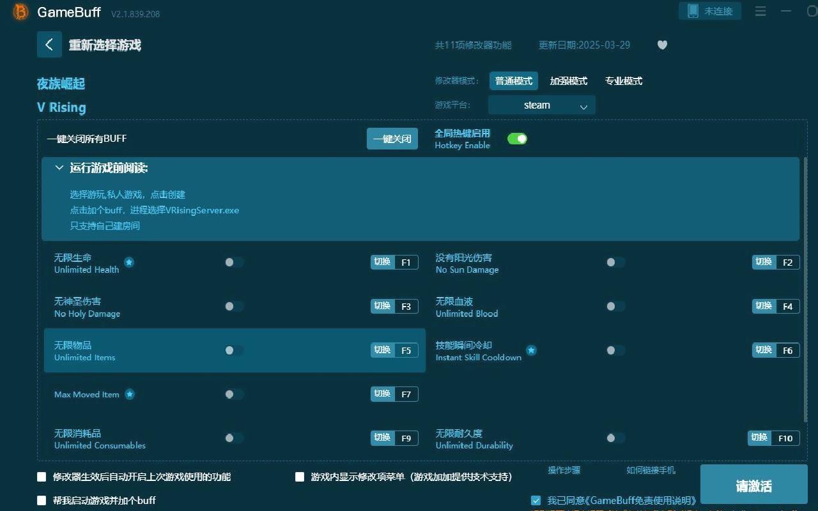Check auto-enable last used functions checkbox
Screen dimensions: 818x511
pyautogui.click(x=42, y=477)
